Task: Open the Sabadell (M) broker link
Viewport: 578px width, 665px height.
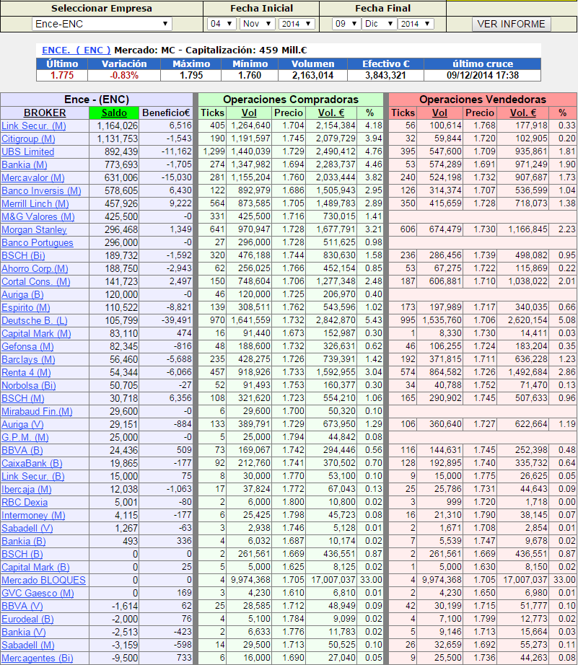Action: pyautogui.click(x=28, y=645)
